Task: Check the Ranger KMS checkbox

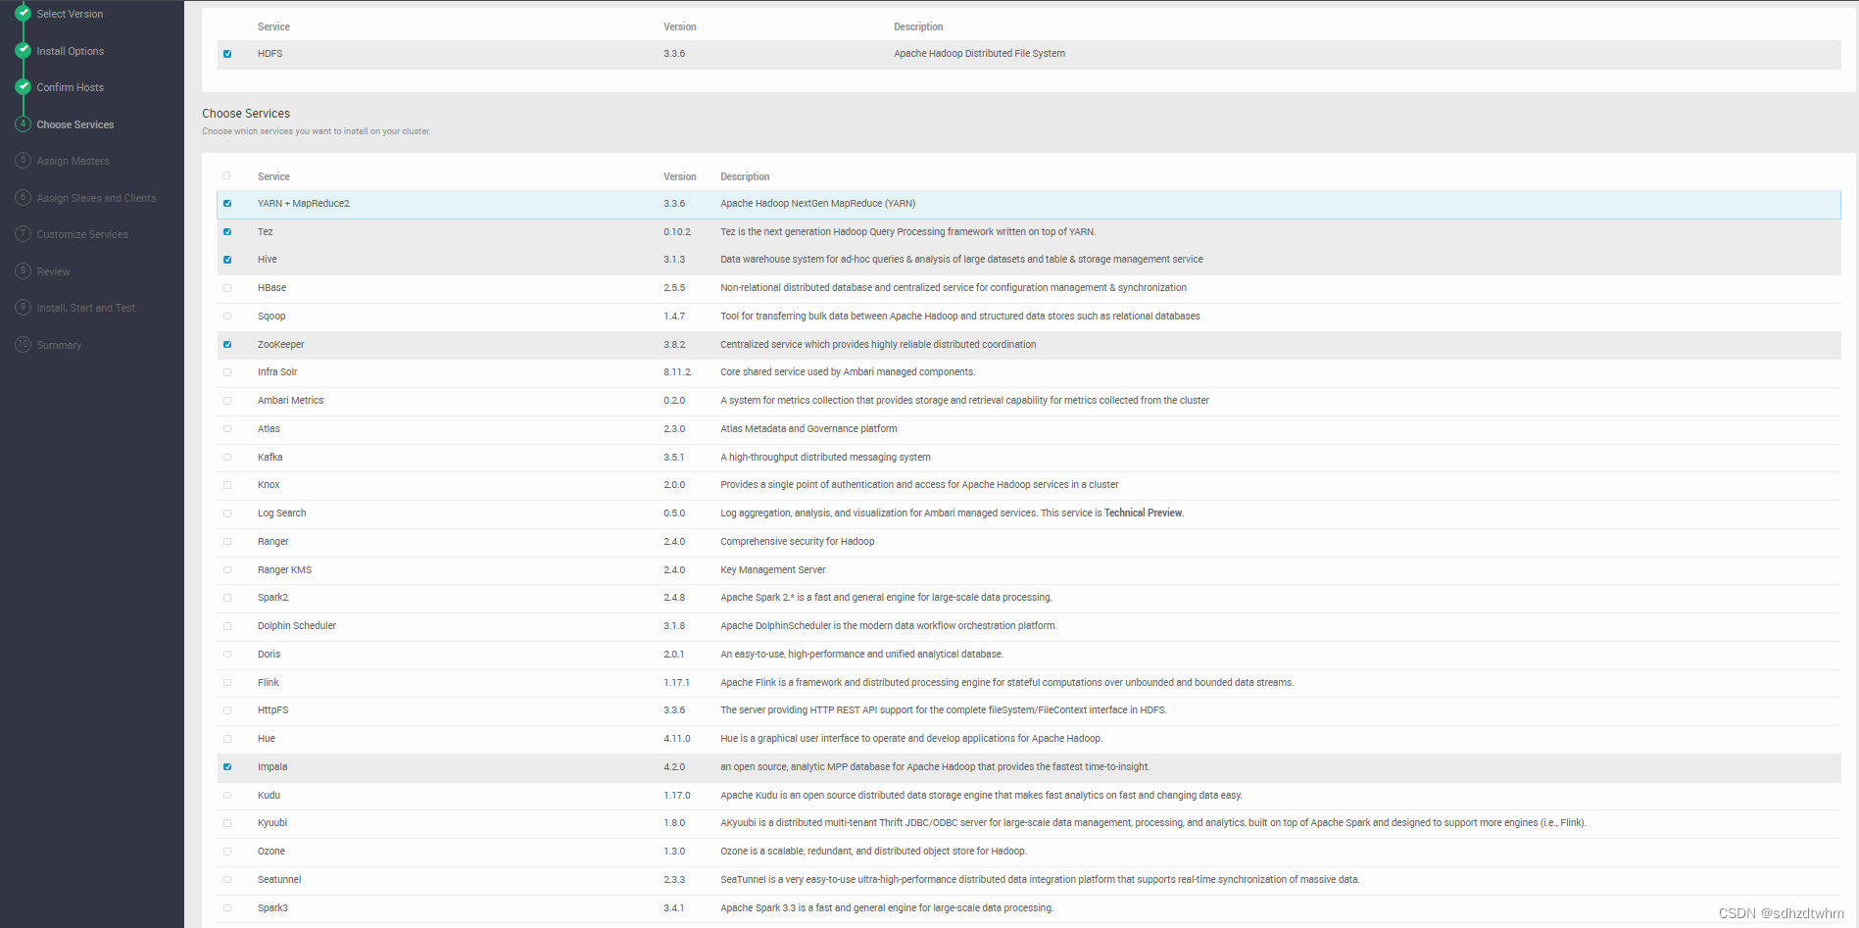Action: (x=227, y=570)
